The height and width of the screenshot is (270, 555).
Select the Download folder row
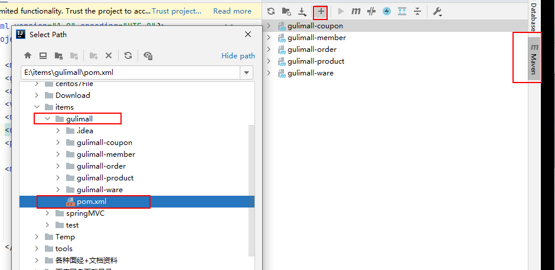click(137, 95)
